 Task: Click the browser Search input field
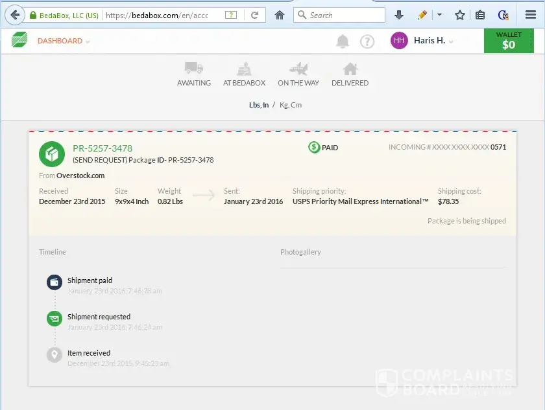pos(339,15)
